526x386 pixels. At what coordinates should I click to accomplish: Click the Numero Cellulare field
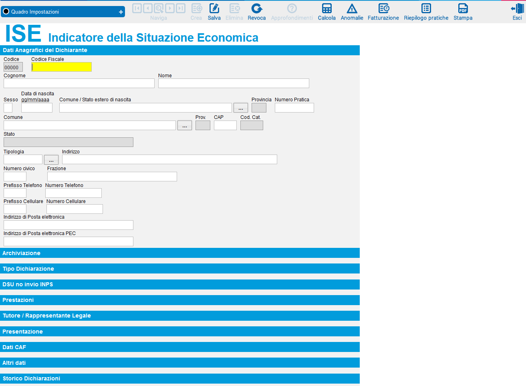[x=75, y=209]
